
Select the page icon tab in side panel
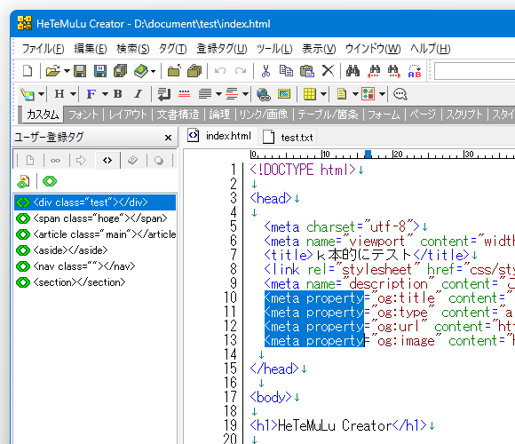[x=30, y=161]
